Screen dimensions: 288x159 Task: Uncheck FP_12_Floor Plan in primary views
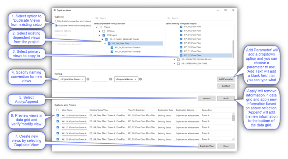pyautogui.click(x=181, y=55)
